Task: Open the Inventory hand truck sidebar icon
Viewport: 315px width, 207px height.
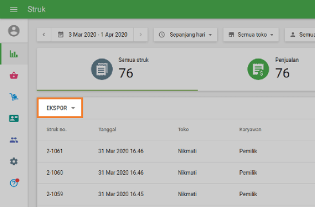Action: pyautogui.click(x=14, y=97)
